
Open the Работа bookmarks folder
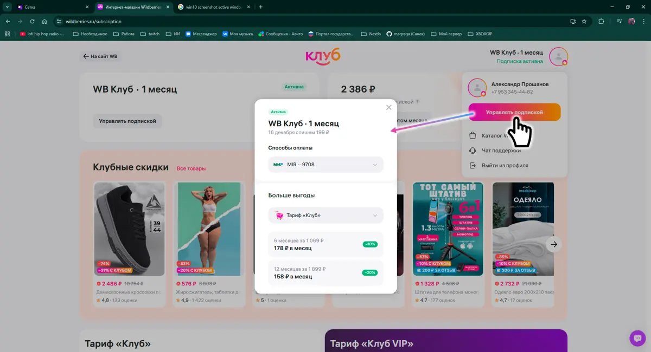pos(124,34)
